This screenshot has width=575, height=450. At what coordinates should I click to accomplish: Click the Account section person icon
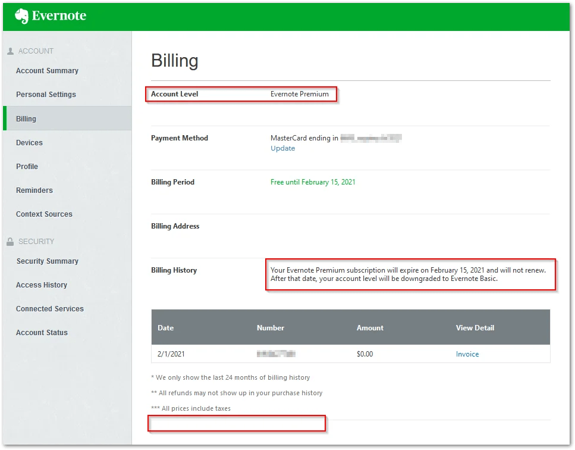(11, 51)
